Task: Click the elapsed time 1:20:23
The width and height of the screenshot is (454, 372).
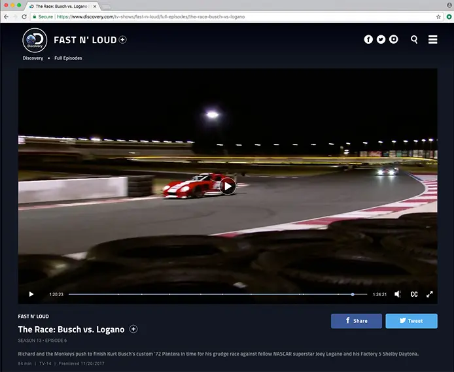Action: pyautogui.click(x=56, y=294)
